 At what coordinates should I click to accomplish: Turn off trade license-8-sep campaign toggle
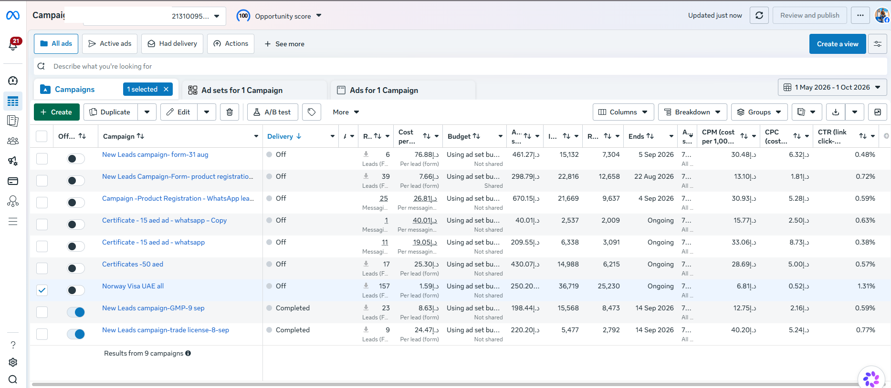pos(76,334)
